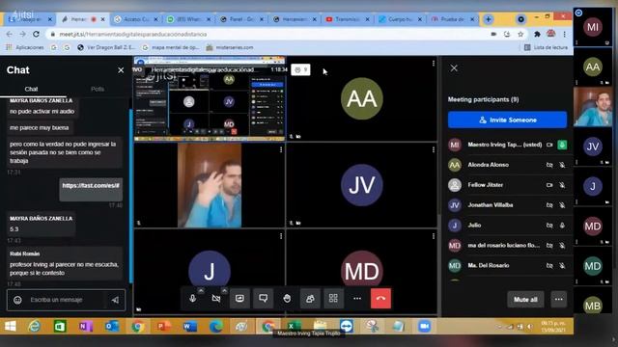Raise your hand in the meeting
The height and width of the screenshot is (347, 618).
[x=287, y=299]
